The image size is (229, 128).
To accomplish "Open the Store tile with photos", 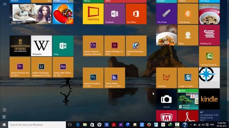I will pyautogui.click(x=31, y=14).
